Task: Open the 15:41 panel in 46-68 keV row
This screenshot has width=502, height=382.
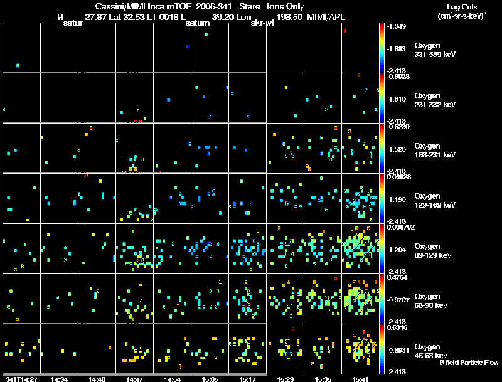Action: click(x=360, y=349)
